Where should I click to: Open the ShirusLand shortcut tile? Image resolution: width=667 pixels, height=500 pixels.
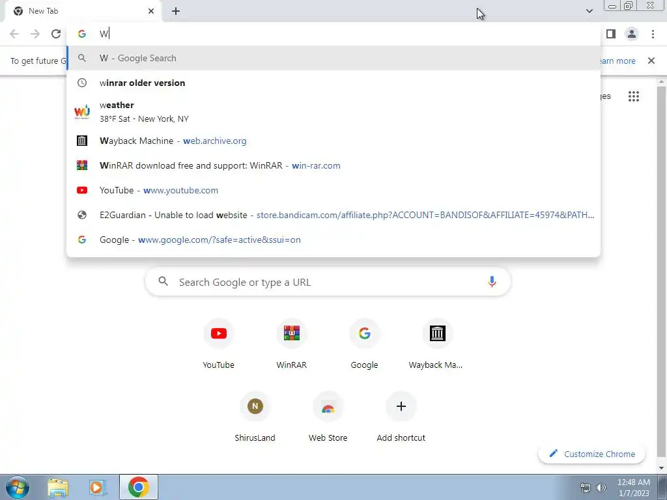click(x=255, y=417)
